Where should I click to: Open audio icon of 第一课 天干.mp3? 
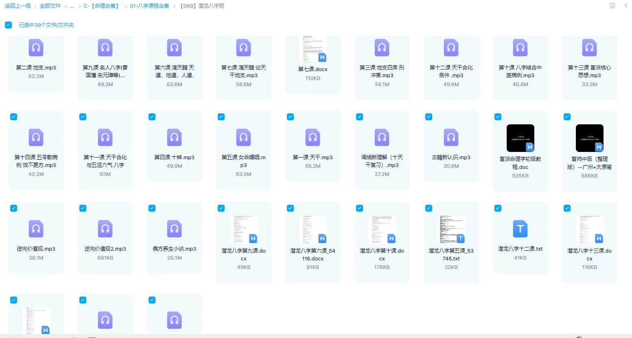[313, 137]
